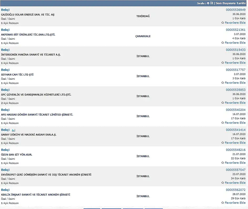Image resolution: width=248 pixels, height=209 pixels.
Task: Star the ENVİROPET GERİ DÖNÜŞÜM listing
Action: coord(222,183)
